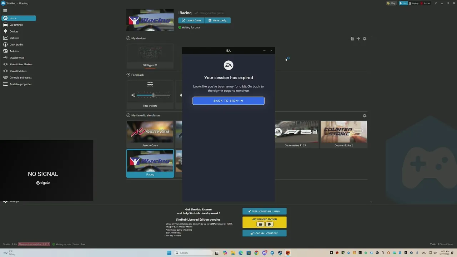457x257 pixels.
Task: Open File Explorer from the taskbar
Action: pyautogui.click(x=233, y=253)
